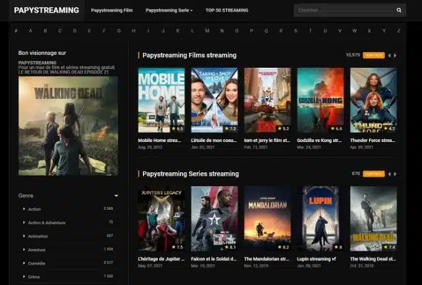This screenshot has height=285, width=422.
Task: Open The Walking Dead series poster
Action: point(374,218)
